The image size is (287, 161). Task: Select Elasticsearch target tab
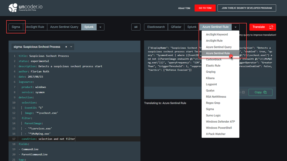click(156, 27)
